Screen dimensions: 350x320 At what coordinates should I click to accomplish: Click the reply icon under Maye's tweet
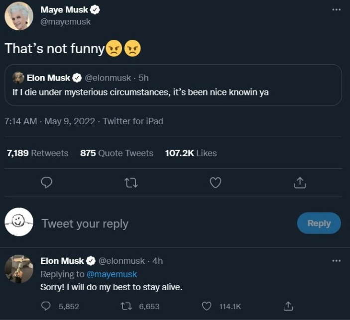[x=46, y=183]
